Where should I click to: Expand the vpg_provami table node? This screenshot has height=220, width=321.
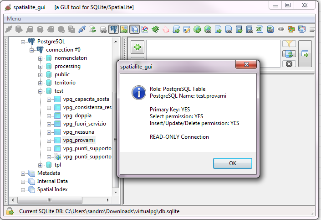click(x=49, y=141)
